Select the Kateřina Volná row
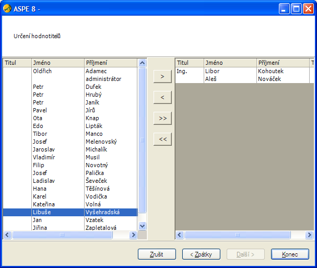 click(x=70, y=204)
